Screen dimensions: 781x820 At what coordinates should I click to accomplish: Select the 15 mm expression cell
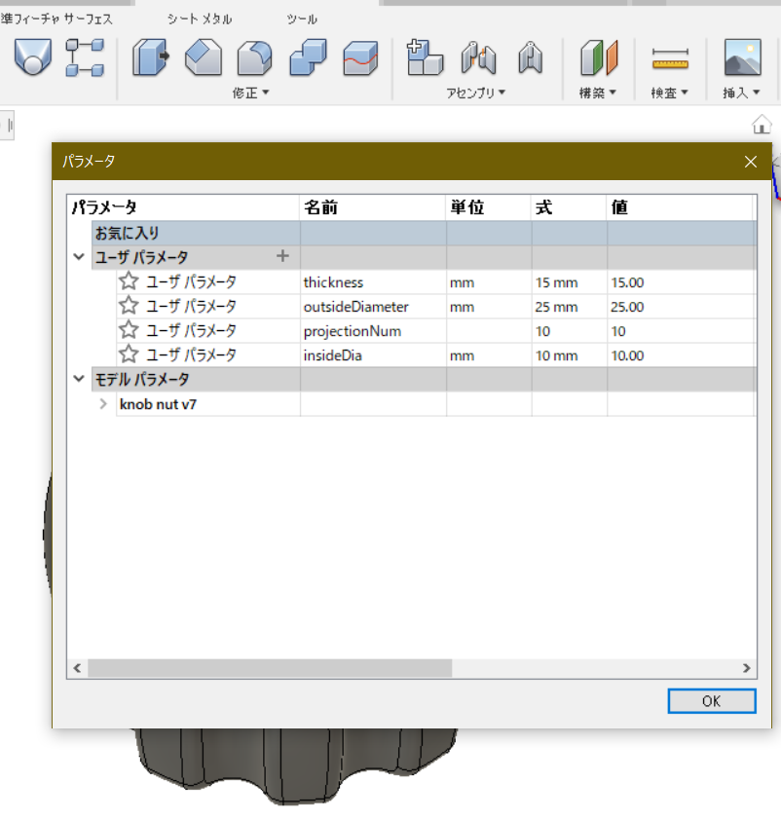tap(570, 282)
